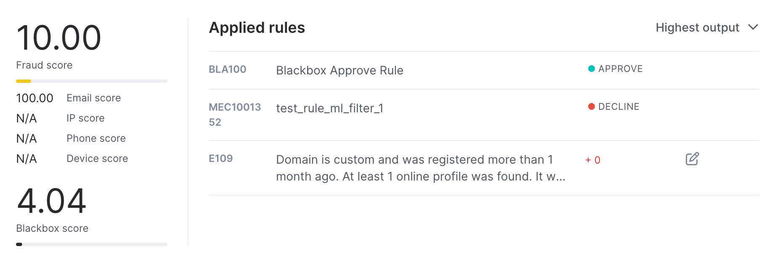Click the chevron beside Highest output
Image resolution: width=775 pixels, height=265 pixels.
[x=753, y=27]
